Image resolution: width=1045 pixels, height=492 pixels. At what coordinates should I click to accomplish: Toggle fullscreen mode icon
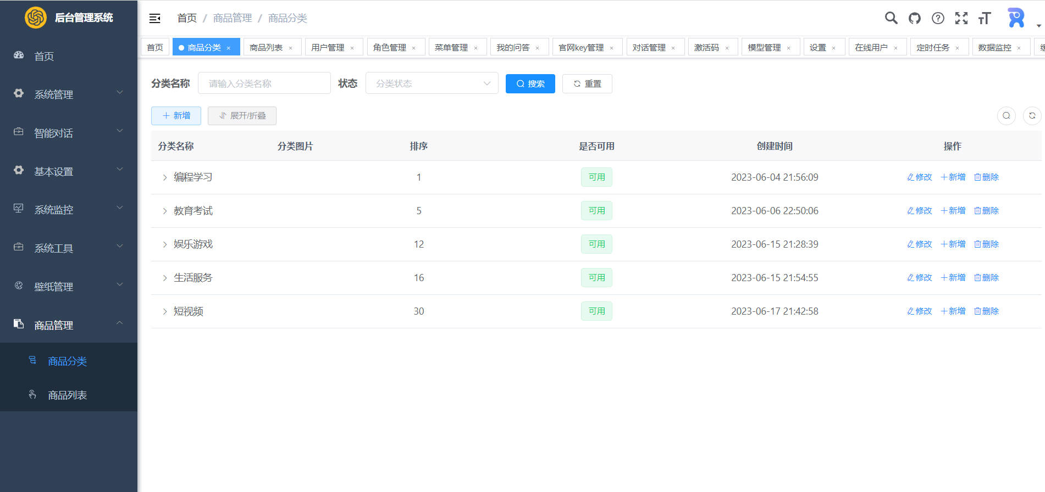(961, 18)
